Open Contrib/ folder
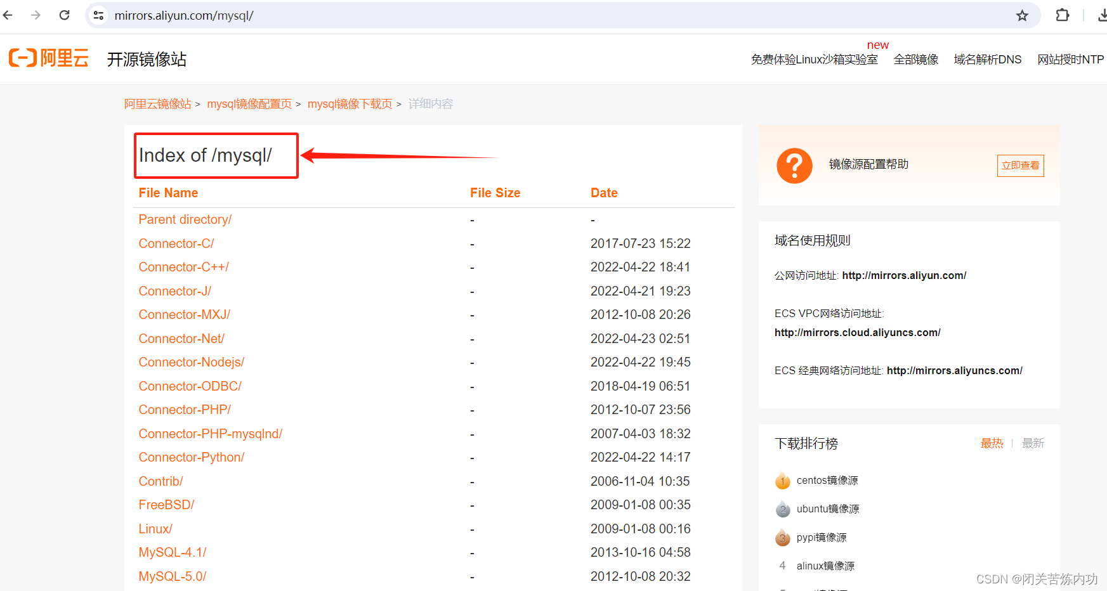This screenshot has width=1107, height=591. click(x=161, y=481)
